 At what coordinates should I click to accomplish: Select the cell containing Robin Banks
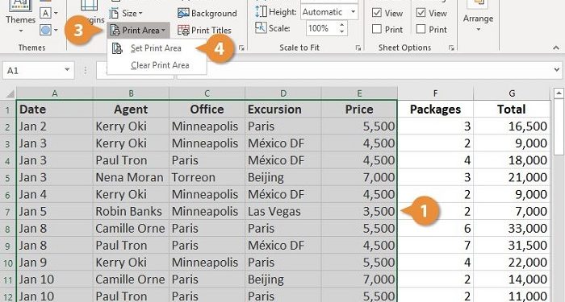(131, 212)
